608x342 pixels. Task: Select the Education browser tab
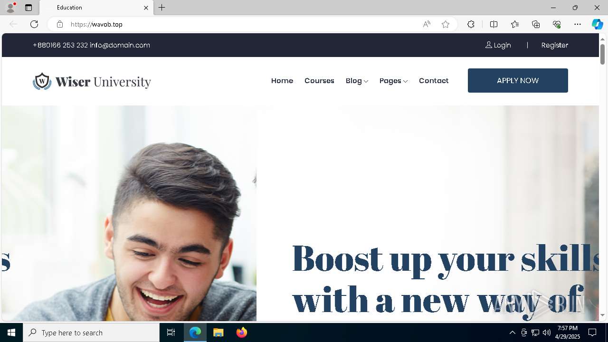pyautogui.click(x=96, y=8)
